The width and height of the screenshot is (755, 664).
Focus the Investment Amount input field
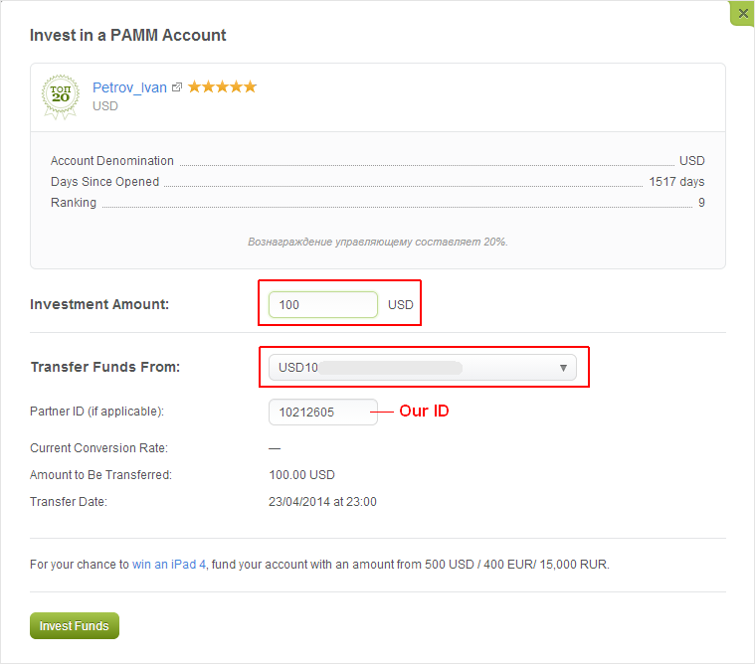pos(323,304)
